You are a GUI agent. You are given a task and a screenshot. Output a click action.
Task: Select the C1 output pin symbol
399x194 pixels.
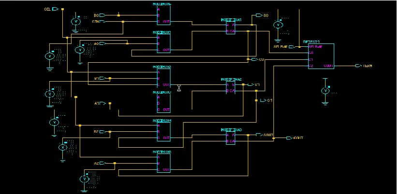click(264, 100)
